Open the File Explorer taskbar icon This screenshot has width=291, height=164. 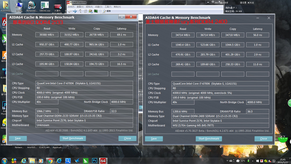(x=32, y=161)
